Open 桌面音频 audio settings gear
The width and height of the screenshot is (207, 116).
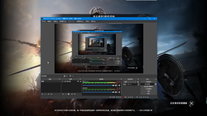click(x=119, y=92)
